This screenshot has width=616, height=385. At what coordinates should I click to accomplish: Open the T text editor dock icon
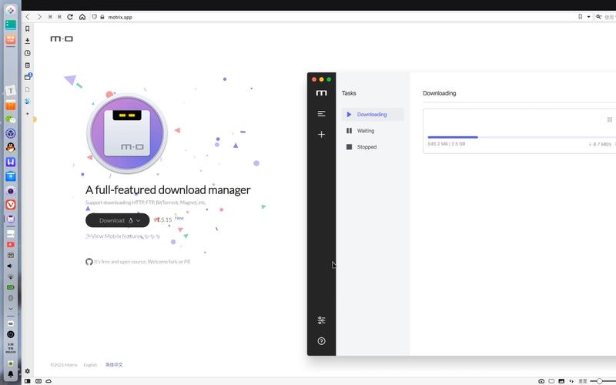11,91
